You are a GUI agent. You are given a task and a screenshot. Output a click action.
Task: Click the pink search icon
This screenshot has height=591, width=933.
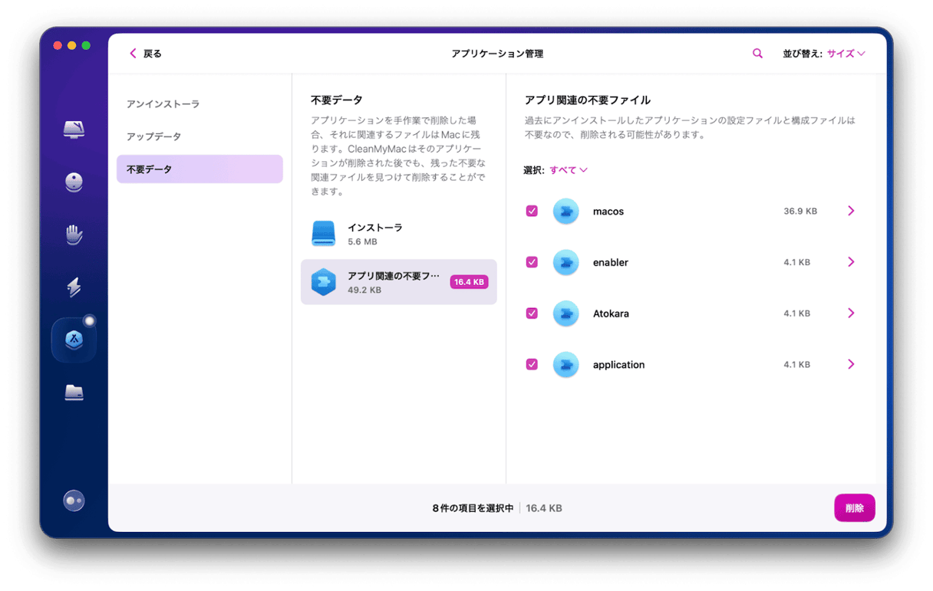tap(757, 53)
